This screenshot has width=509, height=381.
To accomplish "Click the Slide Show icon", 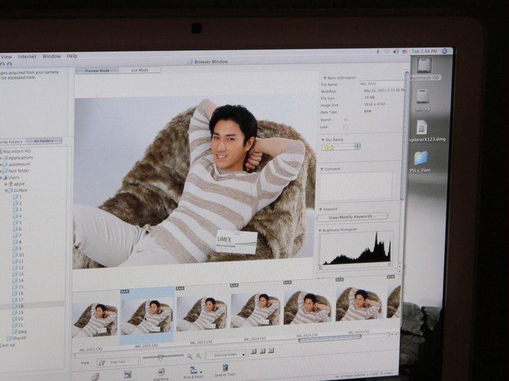I will [x=161, y=372].
